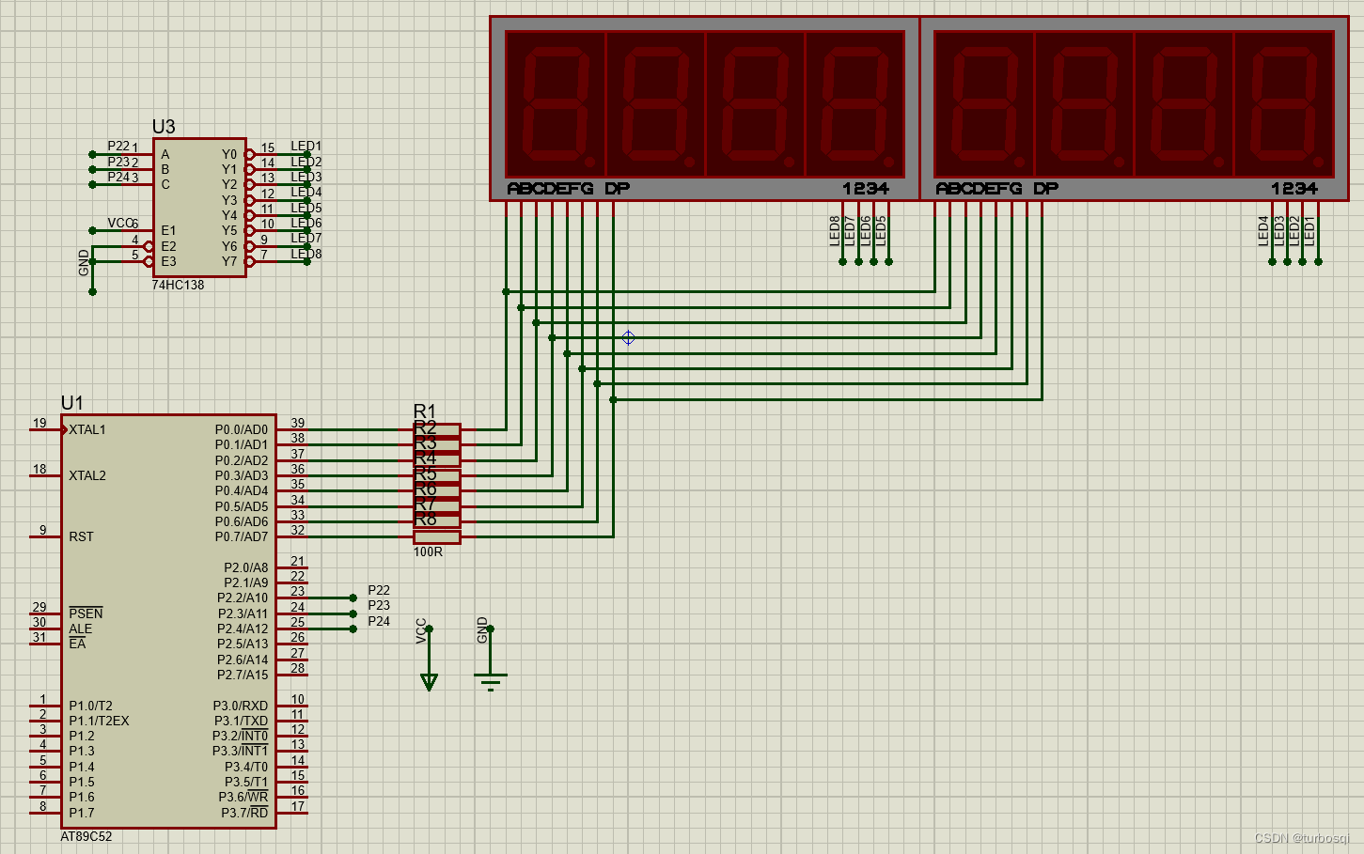Click pin number 15 at U3 Y0 output
Screen dimensions: 1364x854
point(268,148)
